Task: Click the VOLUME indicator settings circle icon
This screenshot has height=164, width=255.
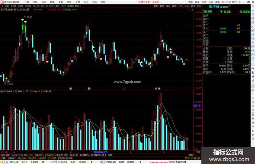Action: click(1, 92)
